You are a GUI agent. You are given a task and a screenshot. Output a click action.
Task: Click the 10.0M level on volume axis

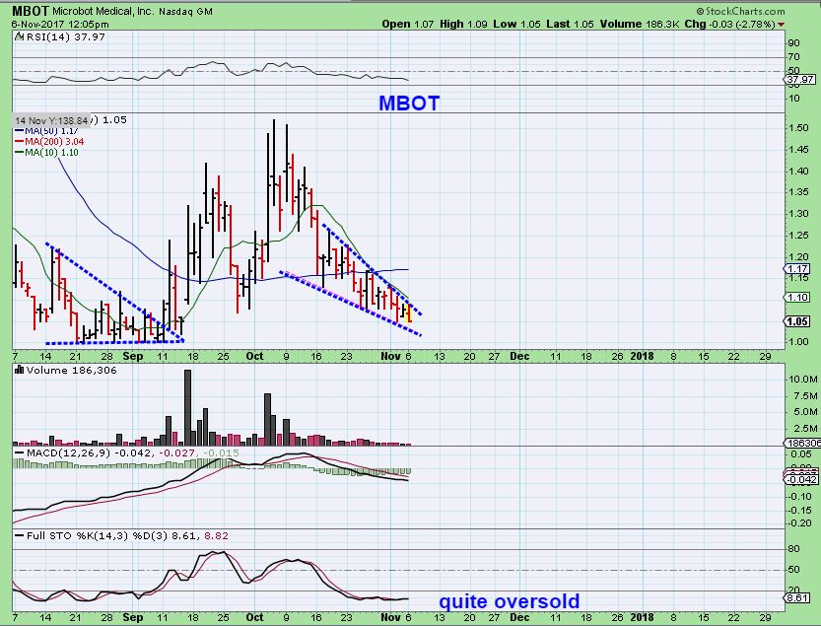tap(802, 380)
